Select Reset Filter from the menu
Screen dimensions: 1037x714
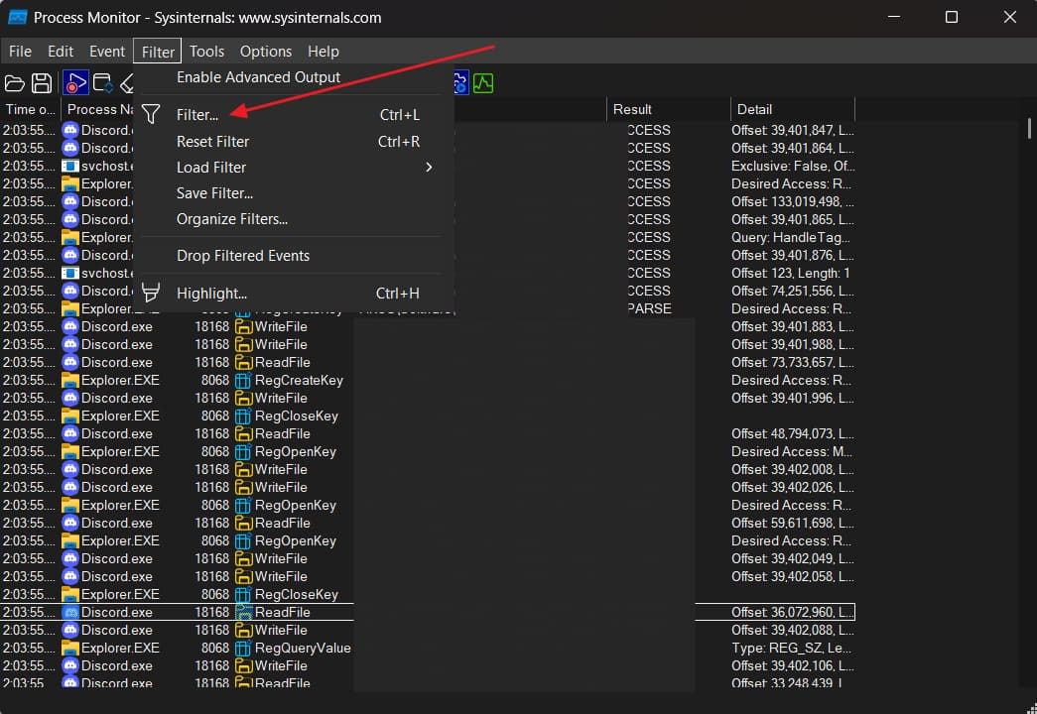coord(213,142)
